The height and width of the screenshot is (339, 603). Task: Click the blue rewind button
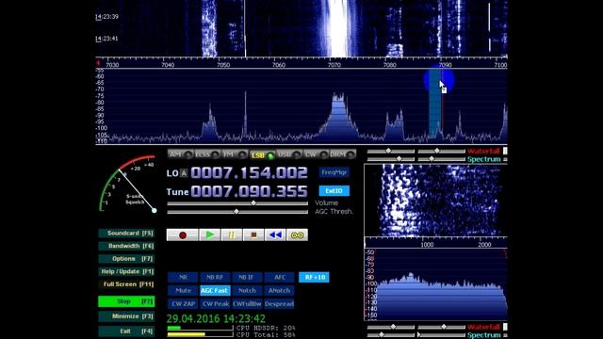(x=275, y=234)
